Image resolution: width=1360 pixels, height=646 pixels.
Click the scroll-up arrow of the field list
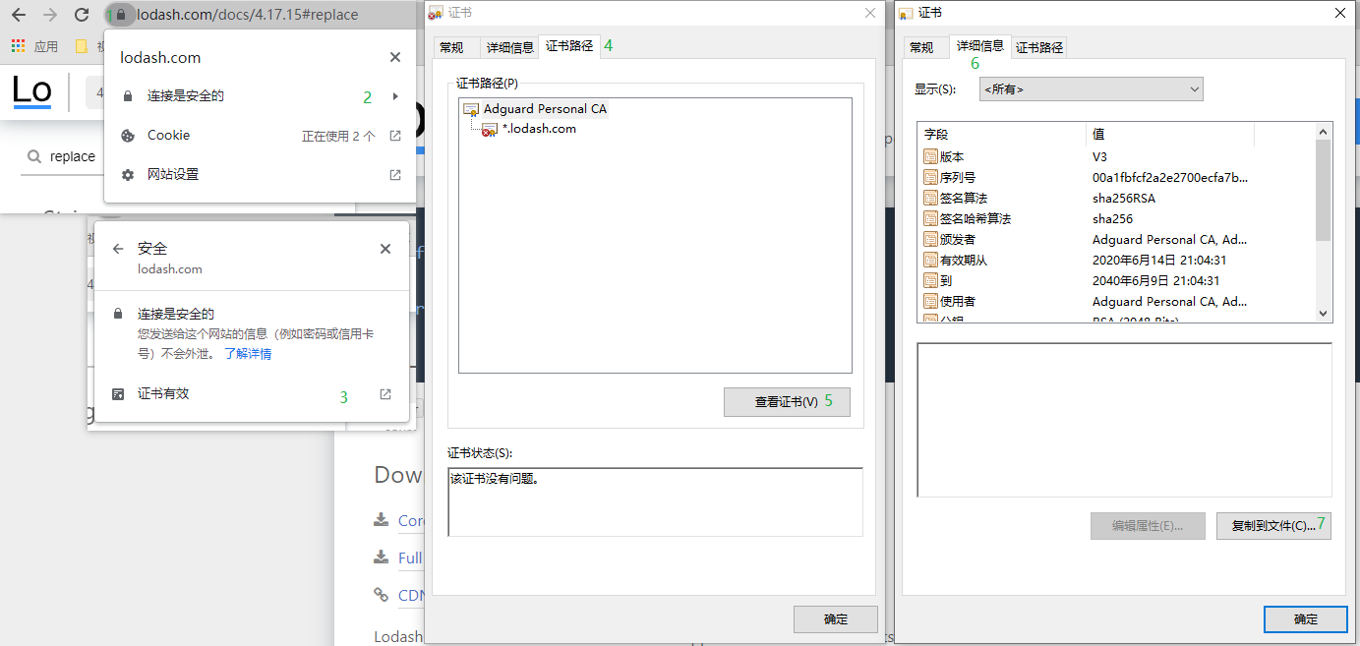(1323, 132)
